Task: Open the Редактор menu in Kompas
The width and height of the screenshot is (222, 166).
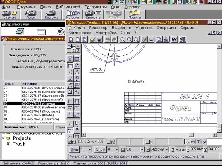Action: pyautogui.click(x=98, y=28)
